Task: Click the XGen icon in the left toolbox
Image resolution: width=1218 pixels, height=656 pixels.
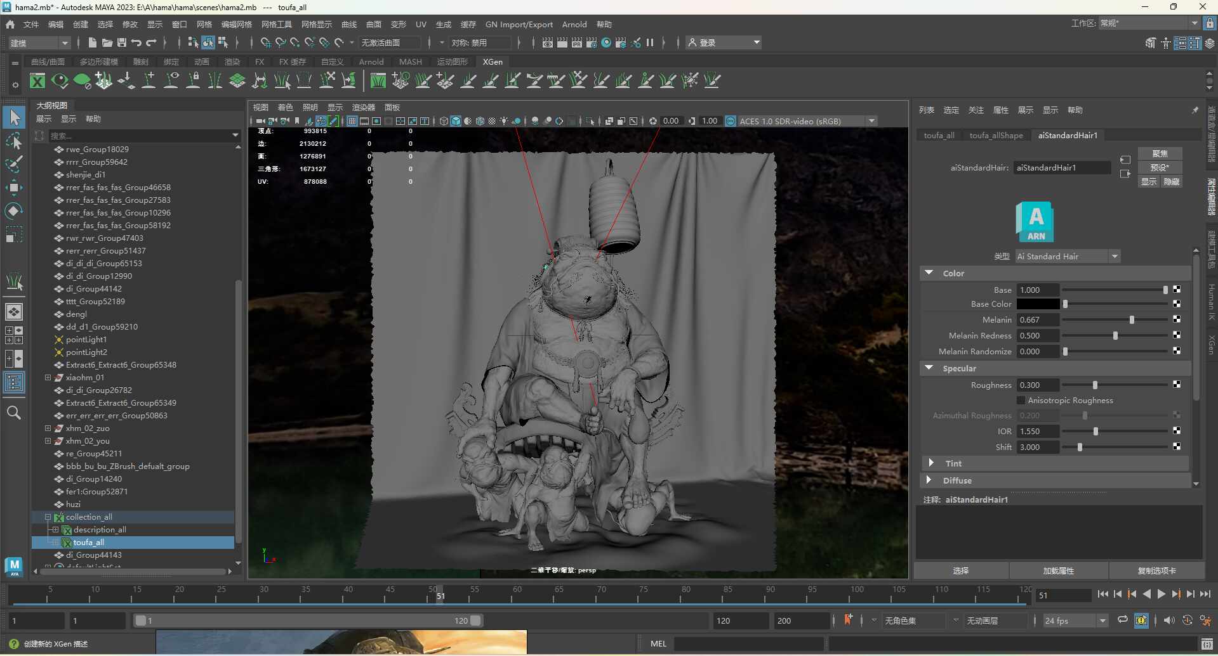Action: [x=14, y=281]
